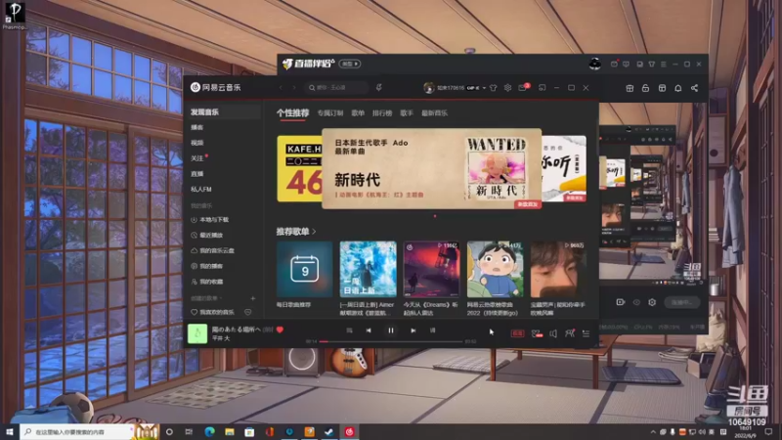Screen dimensions: 782x440
Task: Click the unlock icon in 直播伴侣 toolbar
Action: 645,88
